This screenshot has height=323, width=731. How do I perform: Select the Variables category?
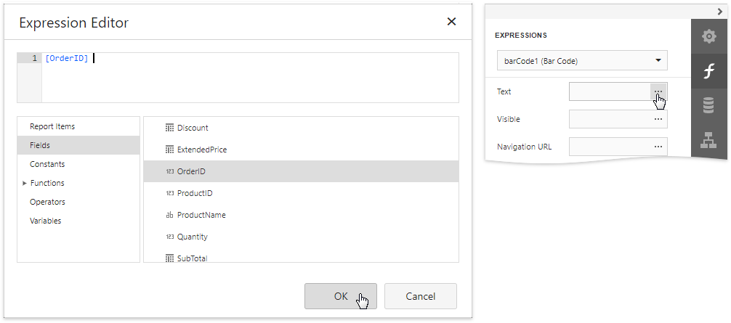coord(45,221)
